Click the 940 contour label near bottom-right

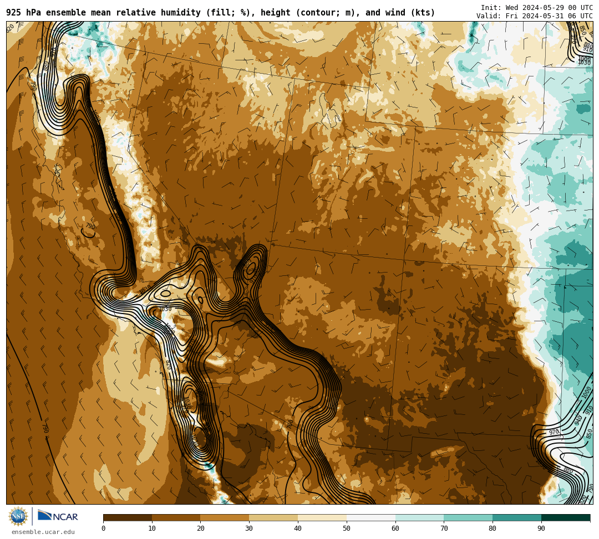click(x=578, y=420)
